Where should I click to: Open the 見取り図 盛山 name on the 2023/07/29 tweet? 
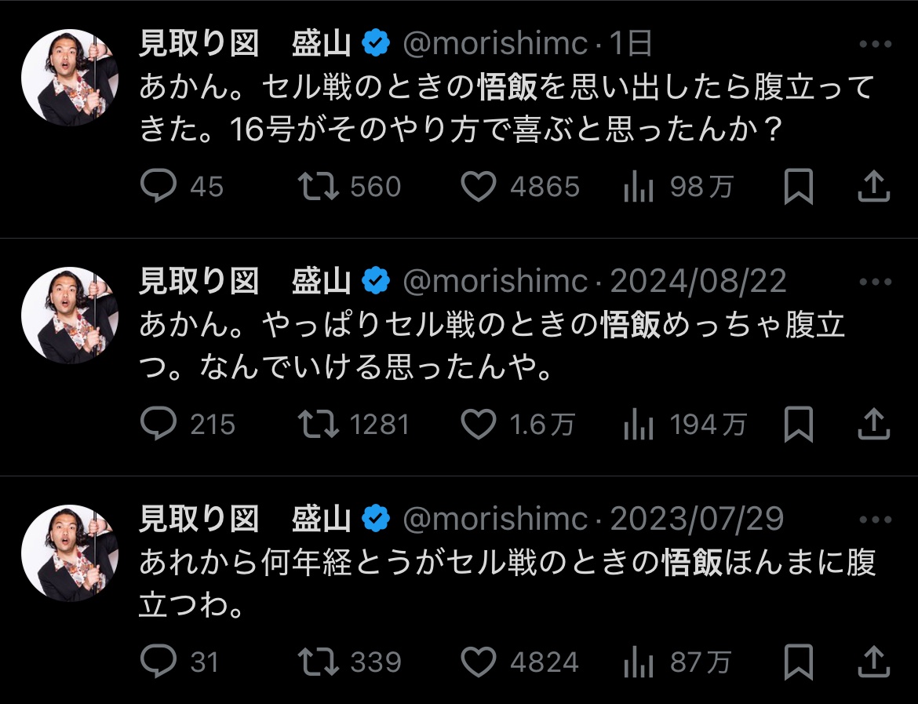[244, 519]
